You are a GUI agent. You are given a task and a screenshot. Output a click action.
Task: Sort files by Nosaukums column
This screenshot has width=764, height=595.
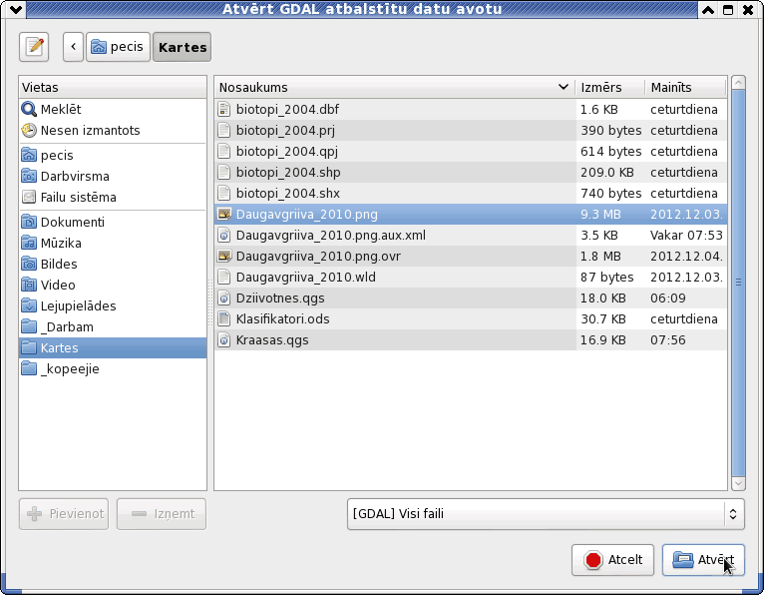394,87
